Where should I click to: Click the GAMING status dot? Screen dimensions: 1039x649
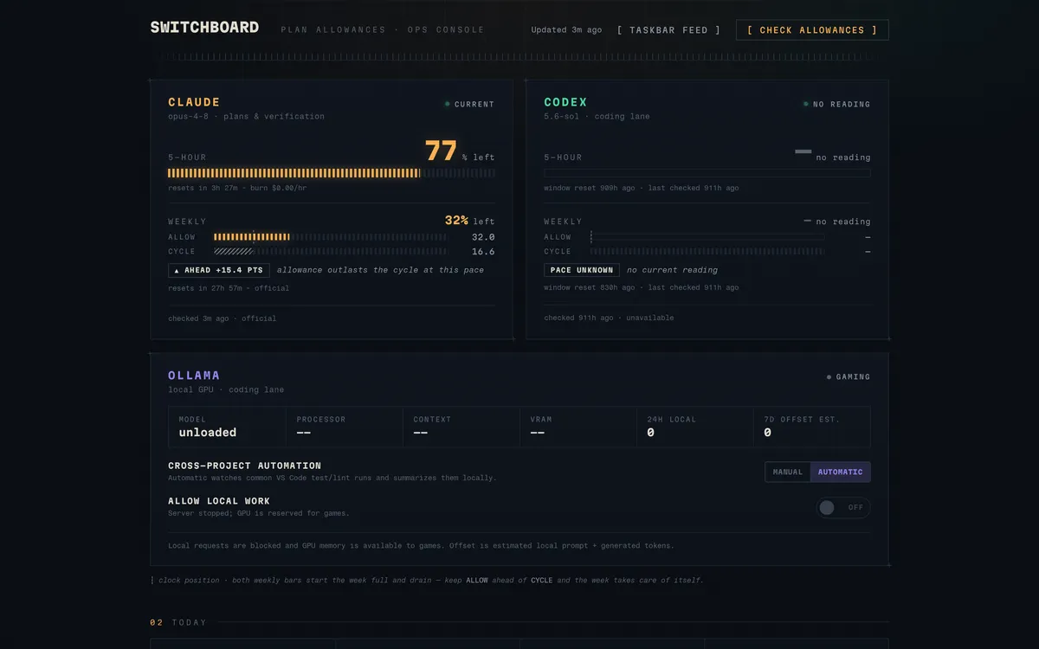pos(829,377)
